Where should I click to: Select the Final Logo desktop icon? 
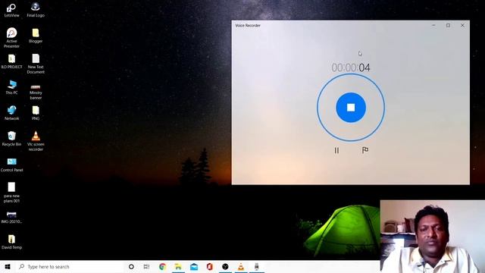pyautogui.click(x=36, y=10)
